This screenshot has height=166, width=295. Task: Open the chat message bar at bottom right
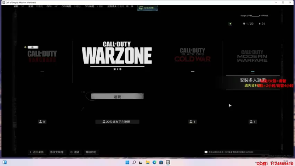[x=236, y=152]
